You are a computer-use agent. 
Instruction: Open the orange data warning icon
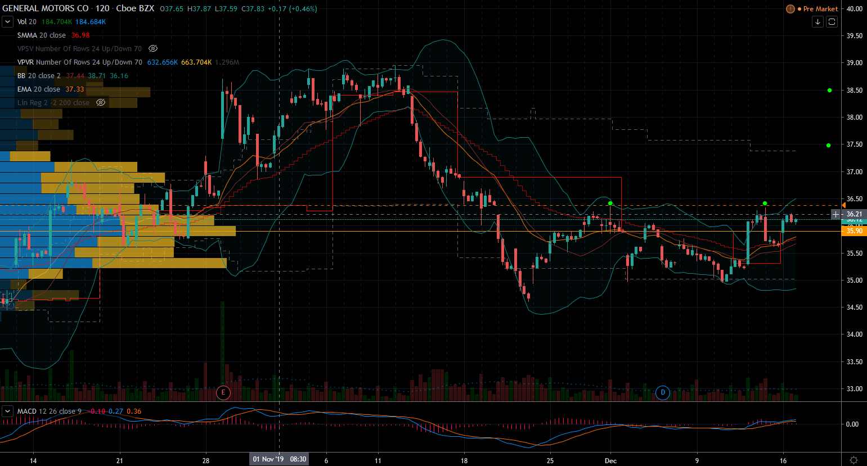pos(790,9)
